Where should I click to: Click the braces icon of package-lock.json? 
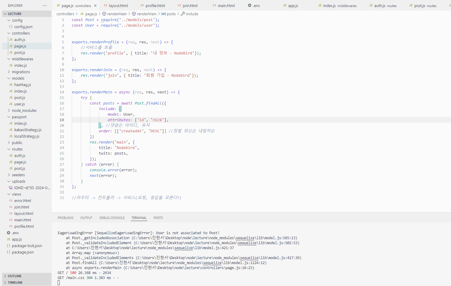click(x=8, y=246)
